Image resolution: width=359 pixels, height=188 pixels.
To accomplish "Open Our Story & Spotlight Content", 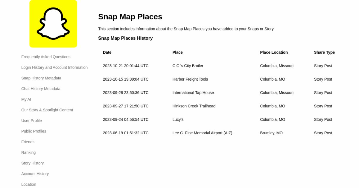I will tap(47, 110).
